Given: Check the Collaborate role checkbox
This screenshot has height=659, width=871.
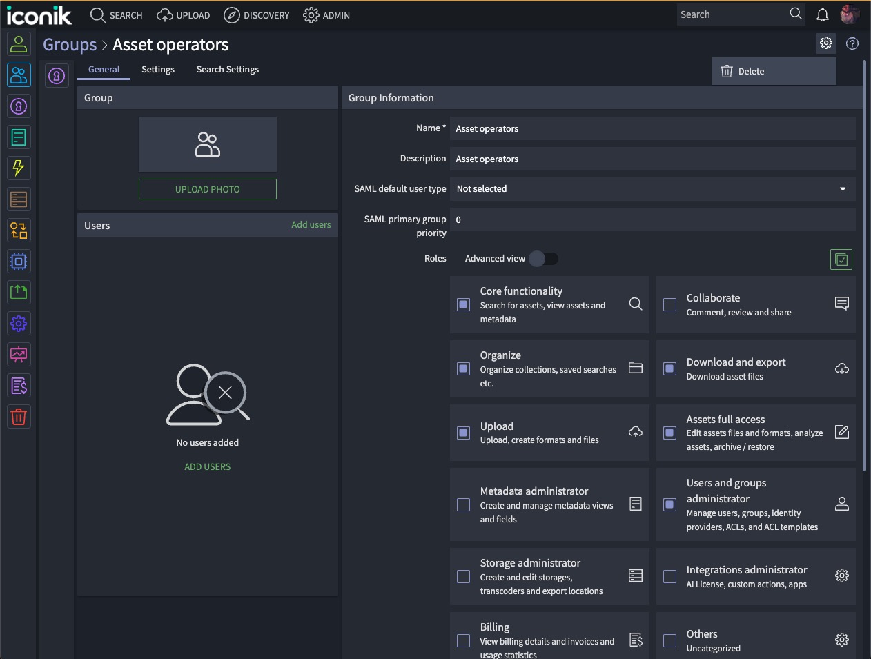Looking at the screenshot, I should (x=669, y=304).
